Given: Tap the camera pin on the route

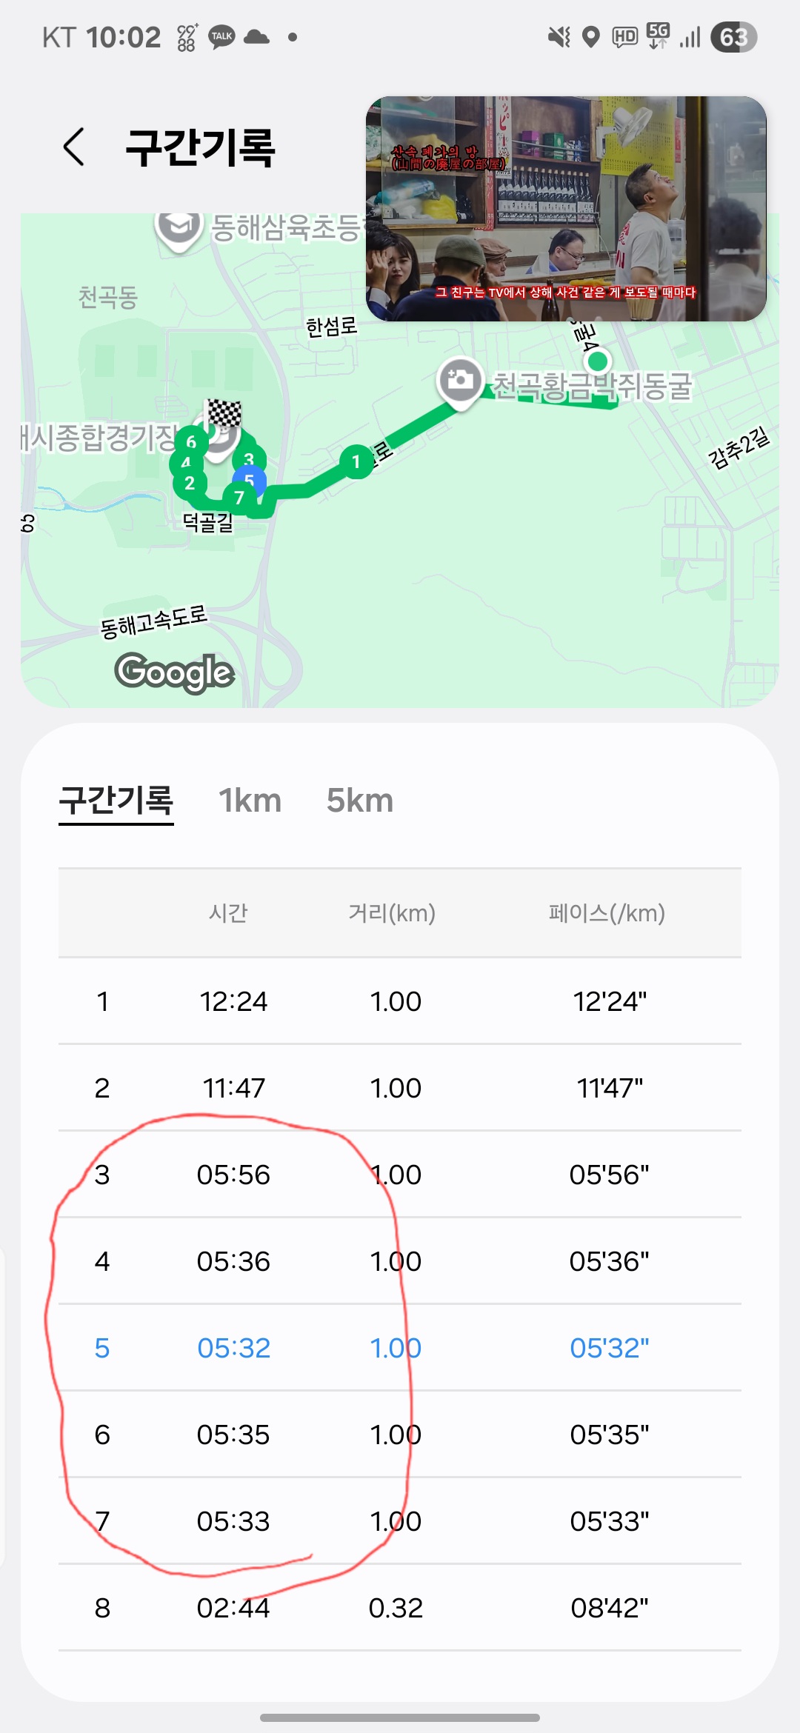Looking at the screenshot, I should (x=460, y=381).
